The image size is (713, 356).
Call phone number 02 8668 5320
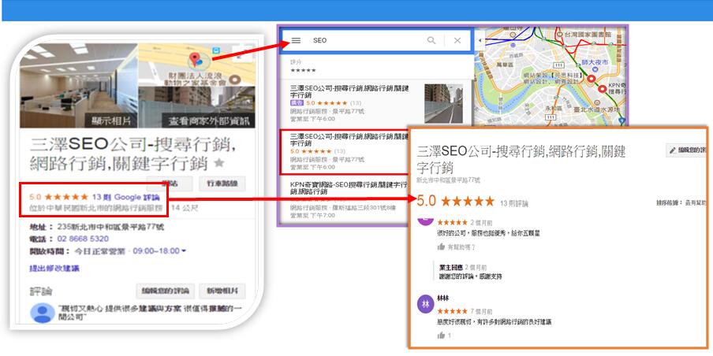(x=83, y=239)
